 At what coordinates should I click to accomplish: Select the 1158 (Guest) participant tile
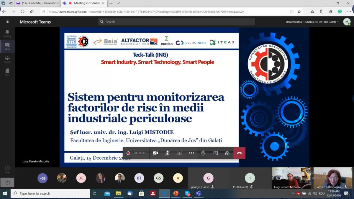[250, 178]
